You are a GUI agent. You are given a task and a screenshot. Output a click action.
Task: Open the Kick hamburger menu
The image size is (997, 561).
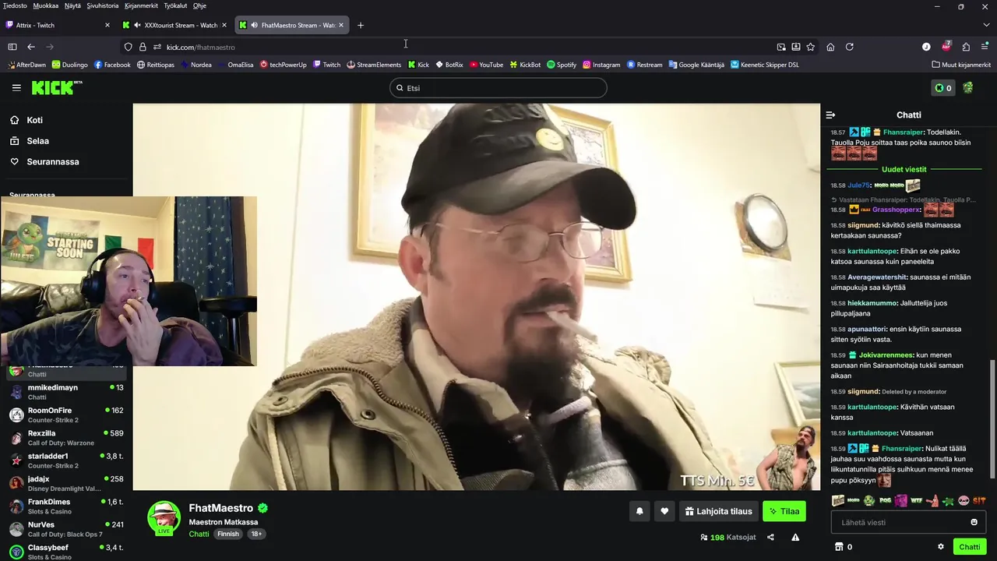tap(16, 88)
